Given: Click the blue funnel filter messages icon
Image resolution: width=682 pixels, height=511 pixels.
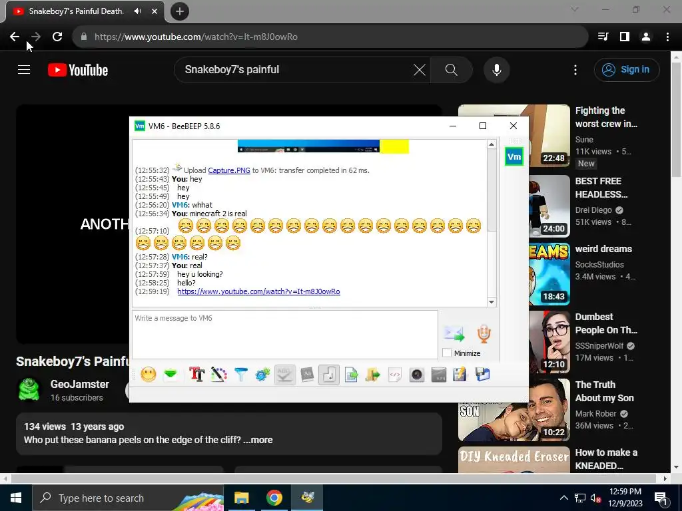Looking at the screenshot, I should click(240, 375).
